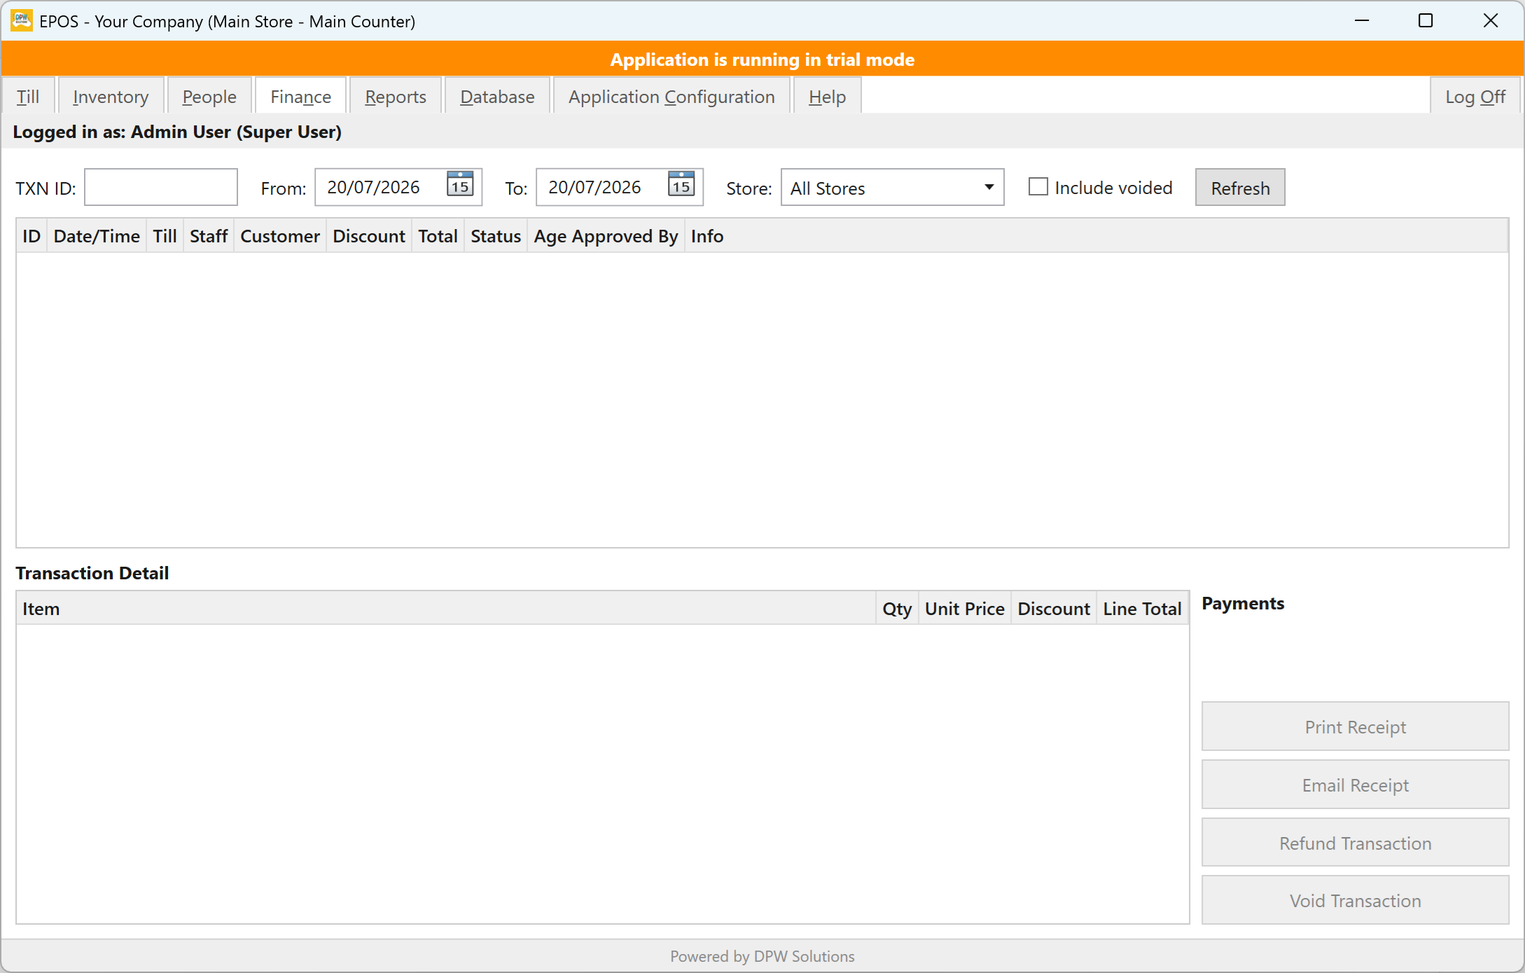Click the Qty column header
This screenshot has height=973, width=1525.
897,609
